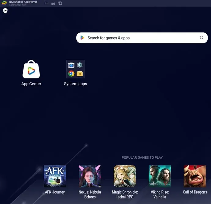Click the Nexus: Nebula Echoes title text
211x204 pixels.
pos(90,195)
